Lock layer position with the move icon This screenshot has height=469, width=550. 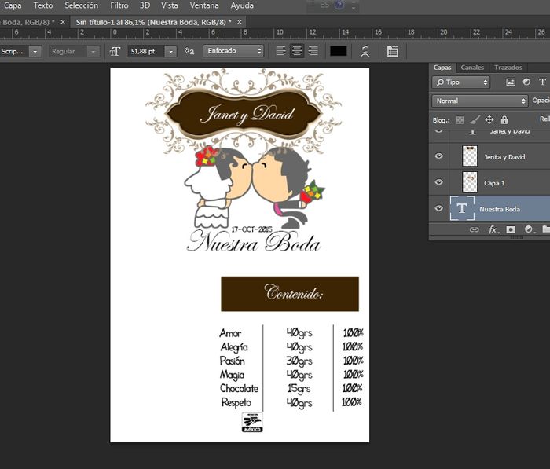tap(489, 119)
